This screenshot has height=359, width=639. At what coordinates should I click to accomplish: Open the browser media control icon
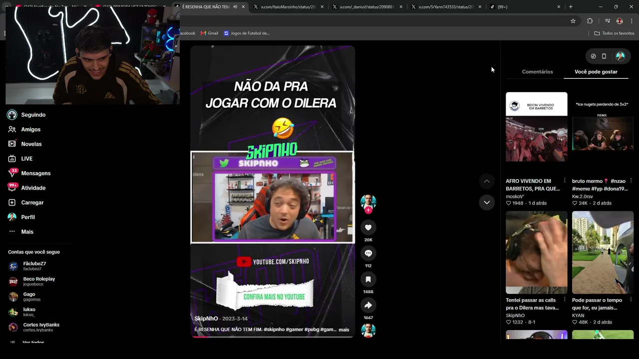(608, 21)
